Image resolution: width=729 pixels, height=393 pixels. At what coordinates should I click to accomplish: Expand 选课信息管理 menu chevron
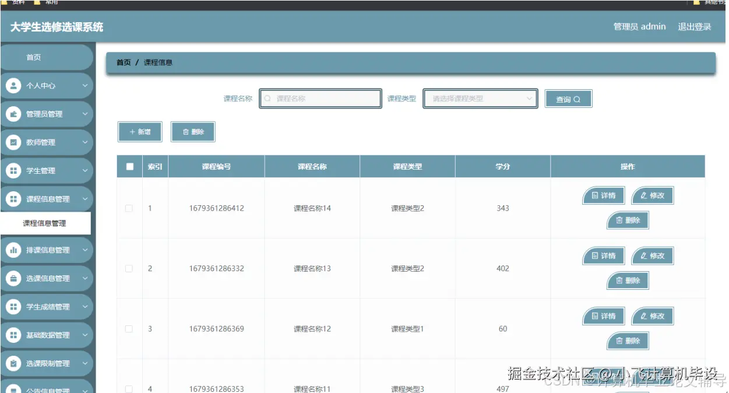85,279
